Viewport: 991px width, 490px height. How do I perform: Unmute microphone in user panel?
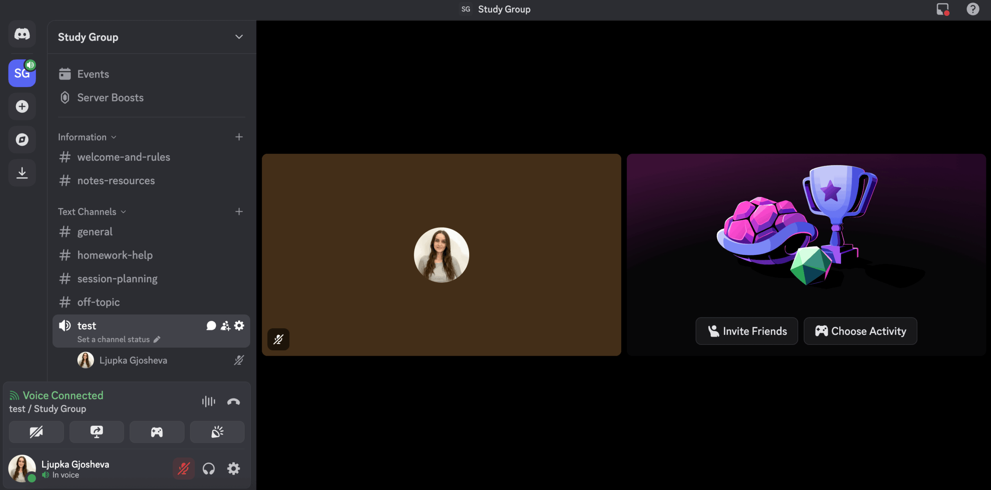click(x=183, y=469)
